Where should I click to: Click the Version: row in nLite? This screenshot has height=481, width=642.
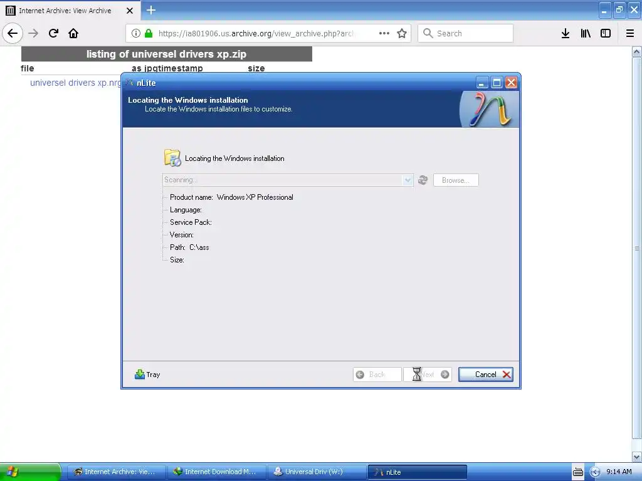pyautogui.click(x=182, y=235)
